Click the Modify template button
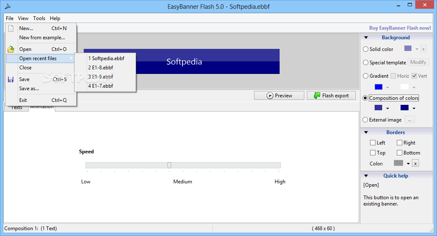 point(418,62)
